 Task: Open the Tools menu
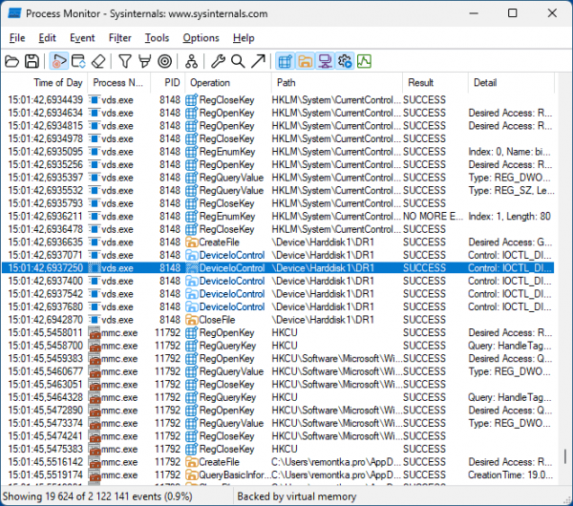pyautogui.click(x=157, y=38)
